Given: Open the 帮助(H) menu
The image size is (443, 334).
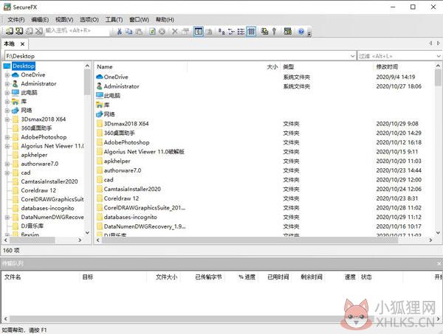Looking at the screenshot, I should tap(165, 19).
